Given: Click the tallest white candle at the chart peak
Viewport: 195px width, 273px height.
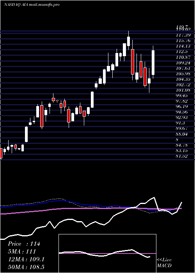Looking at the screenshot, I should 128,41.
